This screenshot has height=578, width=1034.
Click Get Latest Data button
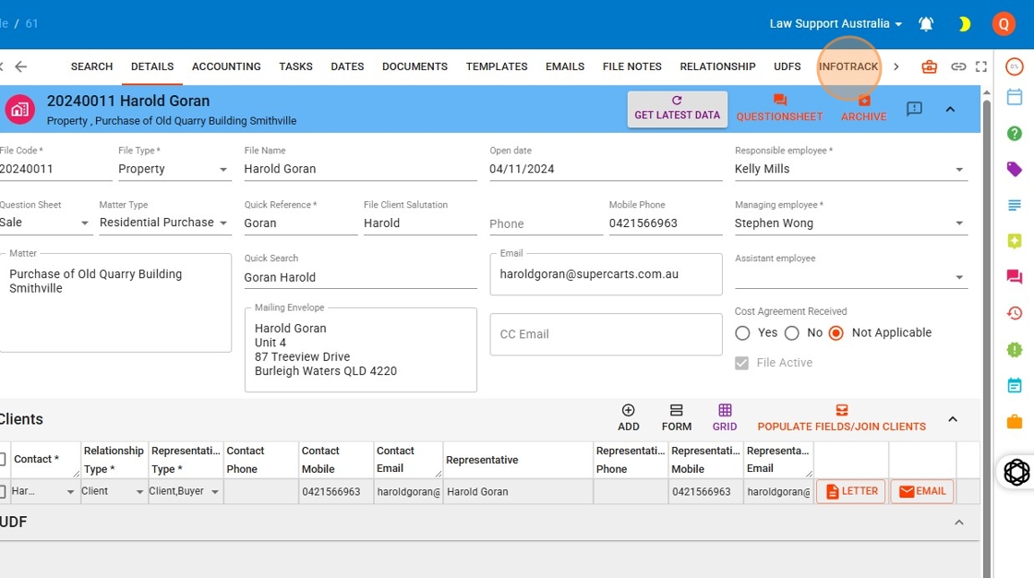(677, 109)
